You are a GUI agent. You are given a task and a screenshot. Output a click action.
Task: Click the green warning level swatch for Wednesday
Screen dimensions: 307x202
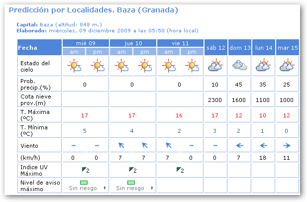click(x=84, y=183)
